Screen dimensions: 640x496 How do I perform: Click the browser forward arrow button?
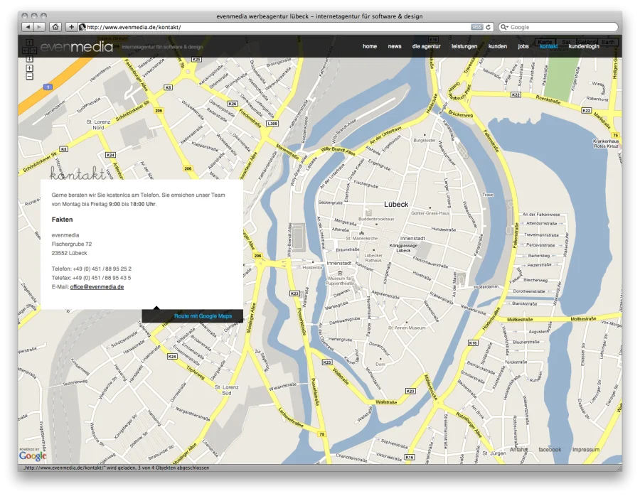[x=39, y=27]
